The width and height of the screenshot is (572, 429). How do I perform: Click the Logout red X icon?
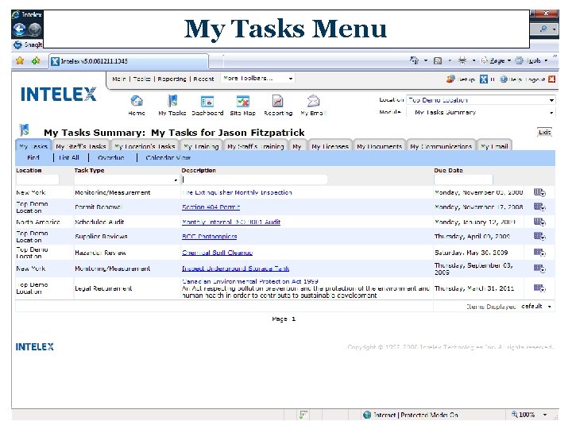click(551, 79)
